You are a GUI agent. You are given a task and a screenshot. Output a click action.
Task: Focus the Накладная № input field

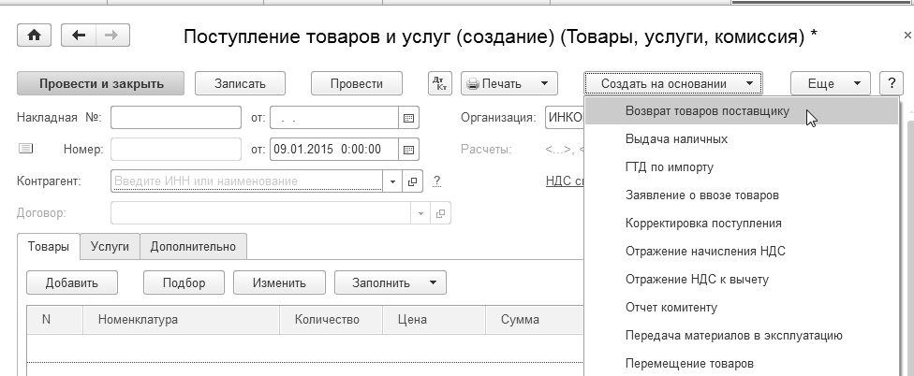[175, 118]
